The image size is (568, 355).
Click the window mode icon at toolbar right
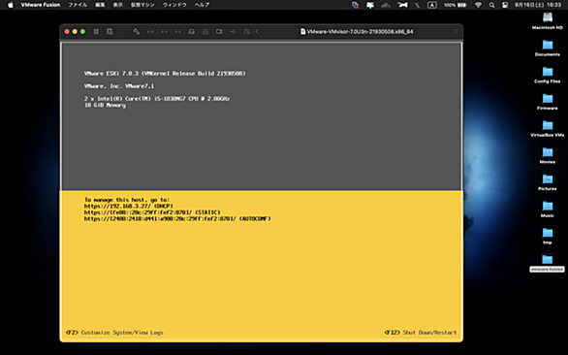pyautogui.click(x=455, y=32)
